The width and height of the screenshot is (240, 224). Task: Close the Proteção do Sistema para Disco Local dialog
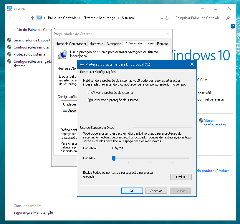click(192, 64)
